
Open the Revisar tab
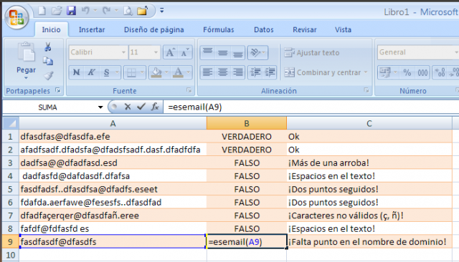point(304,30)
